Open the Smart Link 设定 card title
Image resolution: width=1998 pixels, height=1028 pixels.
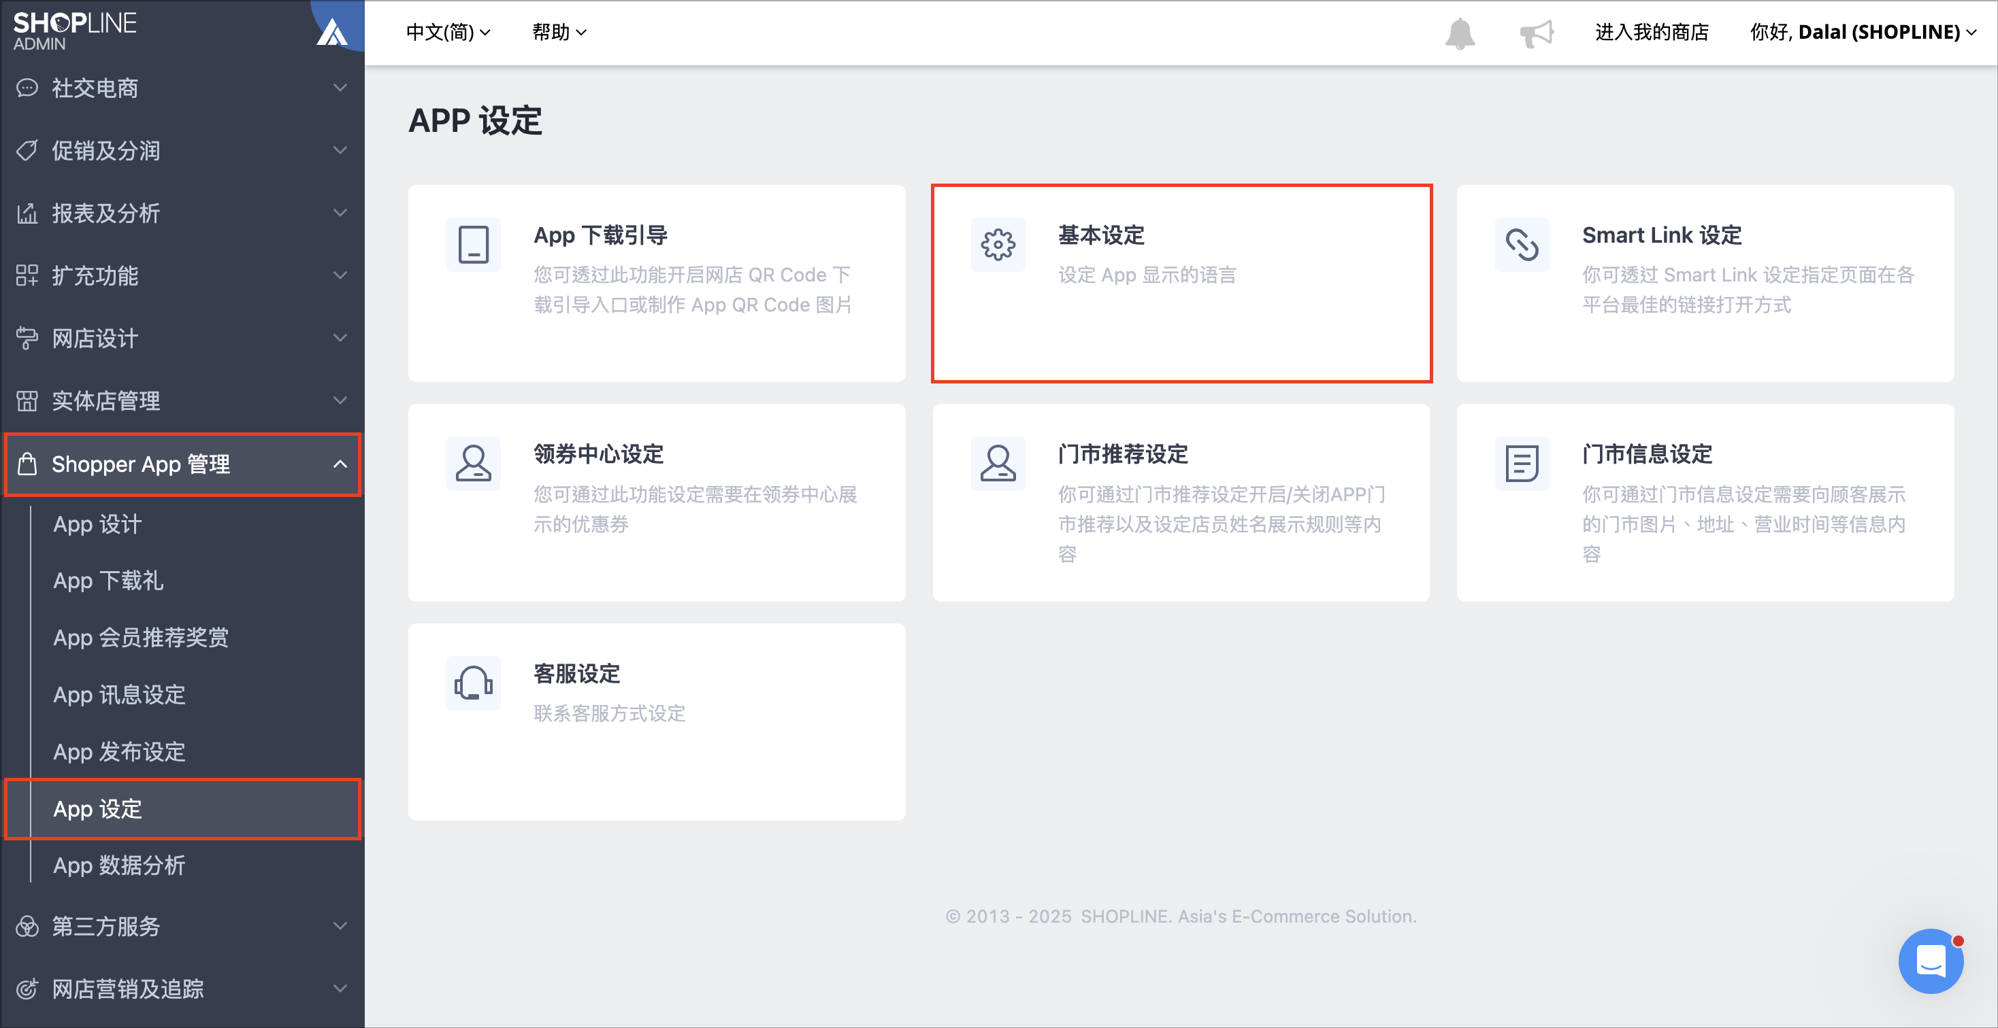coord(1662,235)
